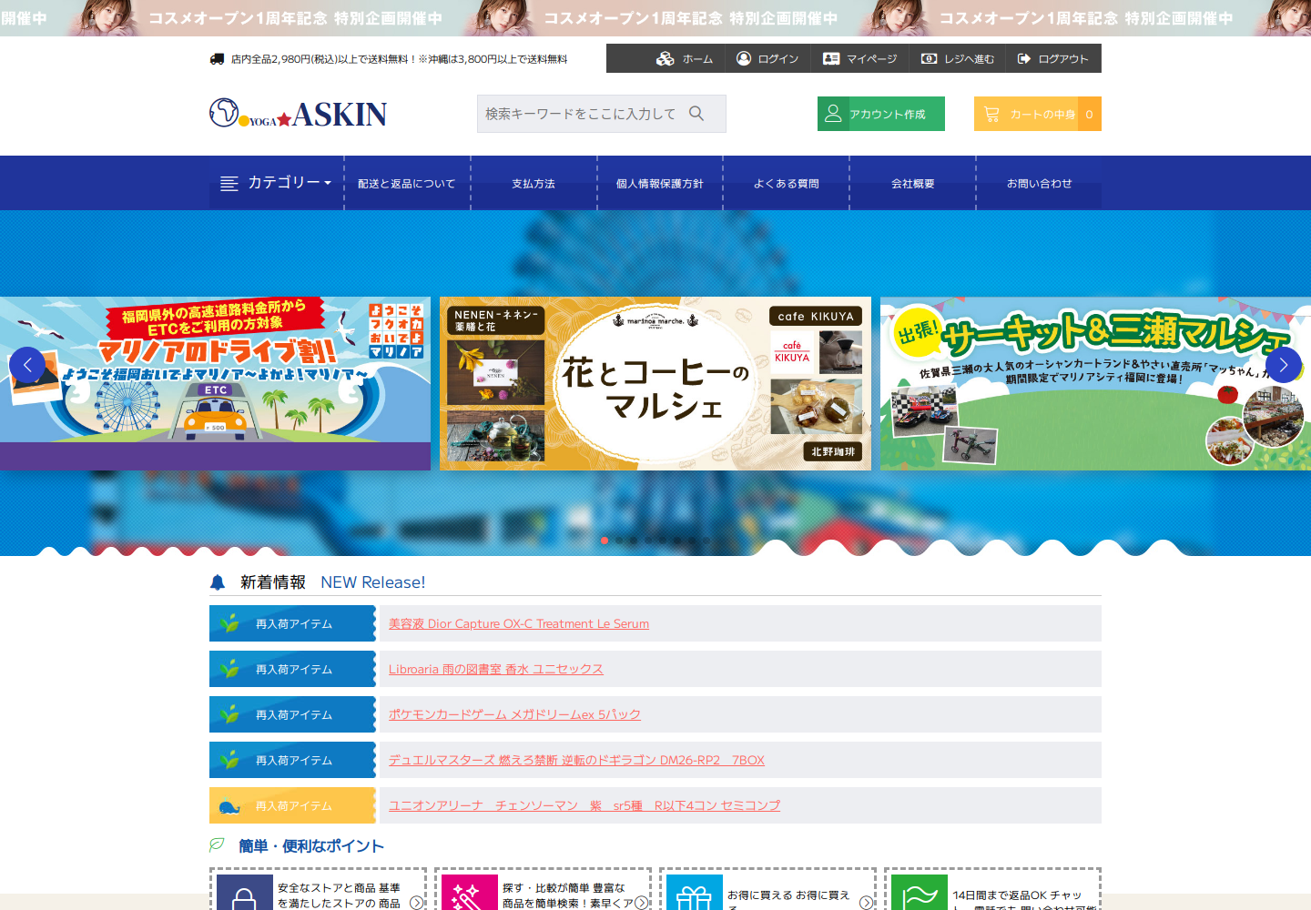Viewport: 1311px width, 910px height.
Task: Open the 花とコーヒーのマルシェ banner
Action: pyautogui.click(x=655, y=383)
